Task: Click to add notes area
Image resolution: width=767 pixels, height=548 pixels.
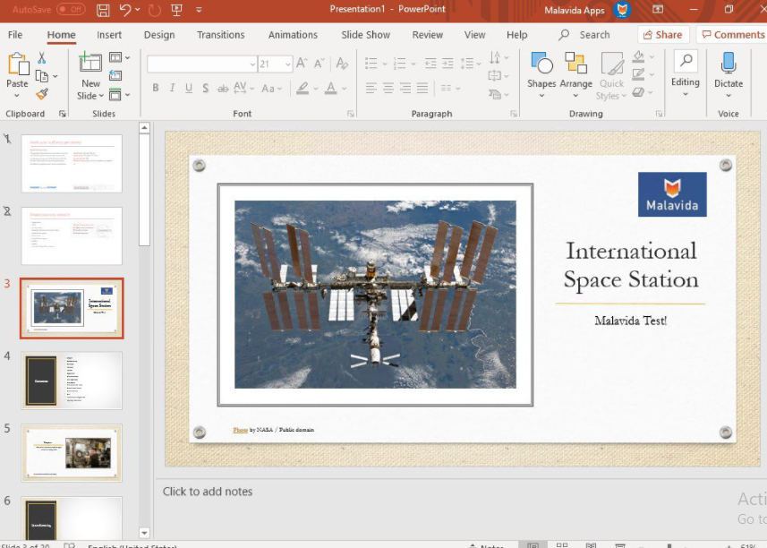Action: [x=208, y=492]
